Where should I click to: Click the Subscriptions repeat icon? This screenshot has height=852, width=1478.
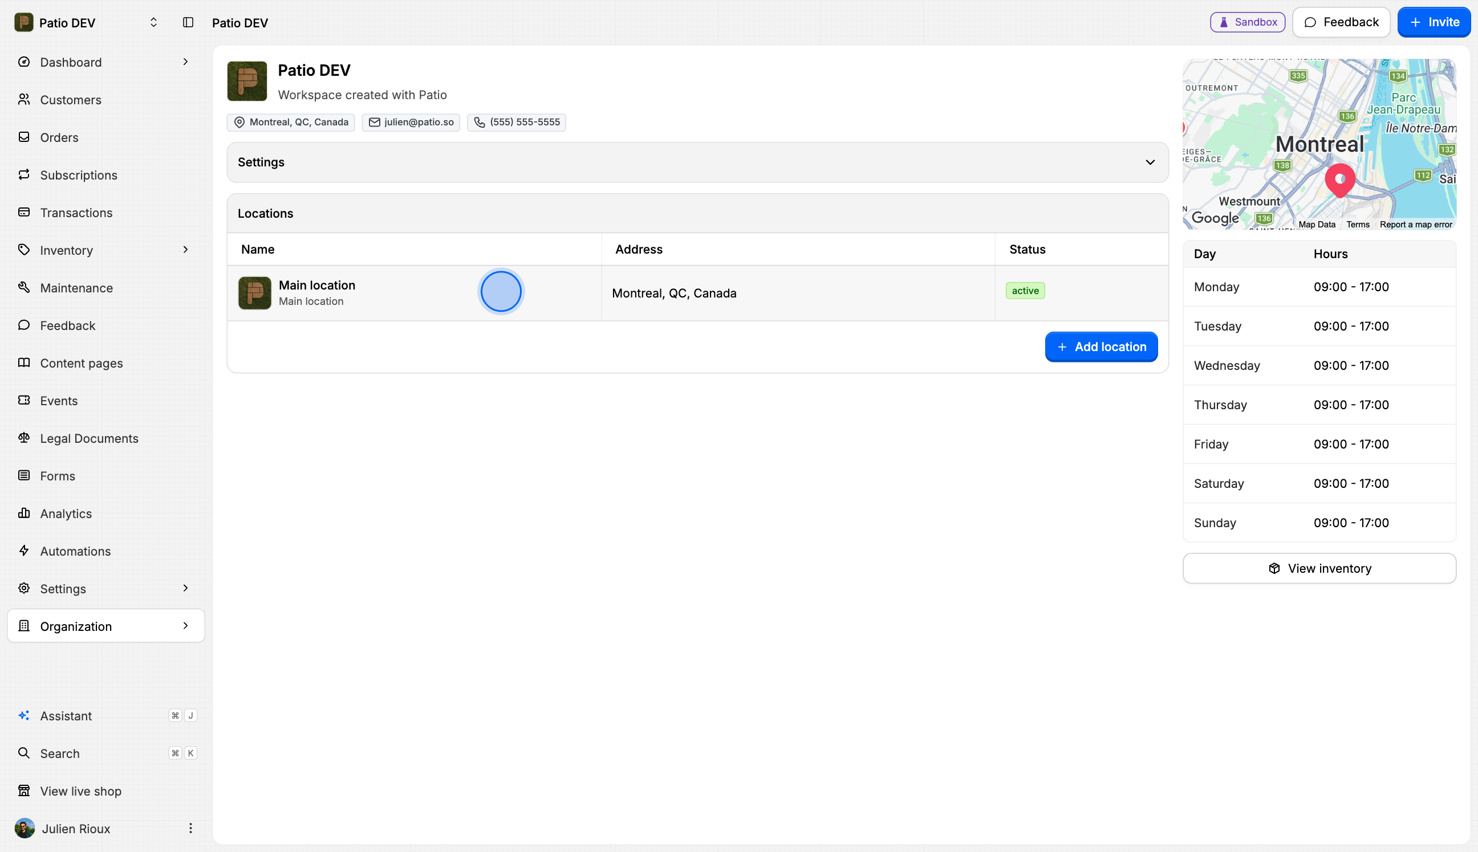coord(24,174)
